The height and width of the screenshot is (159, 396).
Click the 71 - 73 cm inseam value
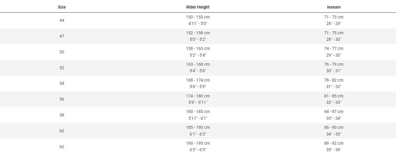coord(334,17)
